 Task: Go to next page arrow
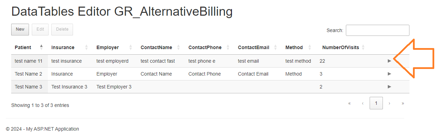coord(390,103)
